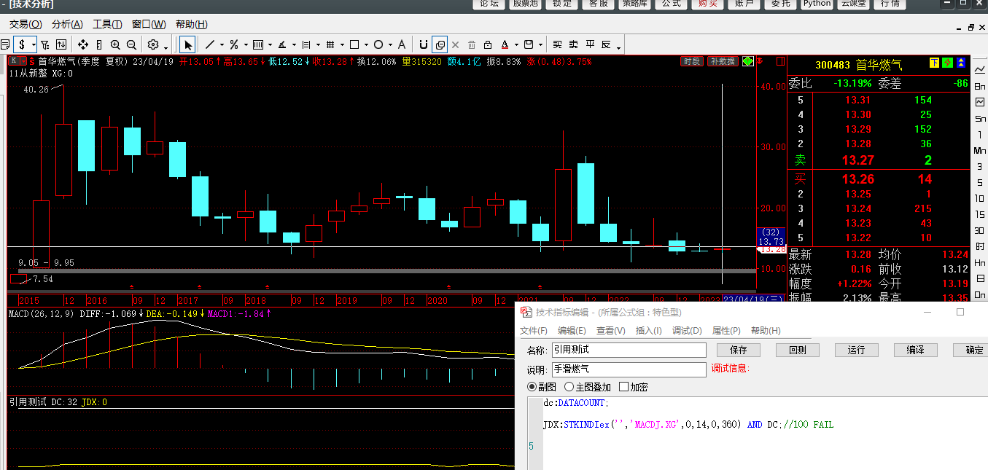The image size is (988, 470).
Task: Open the 调试(D) menu in indicator editor
Action: [686, 331]
